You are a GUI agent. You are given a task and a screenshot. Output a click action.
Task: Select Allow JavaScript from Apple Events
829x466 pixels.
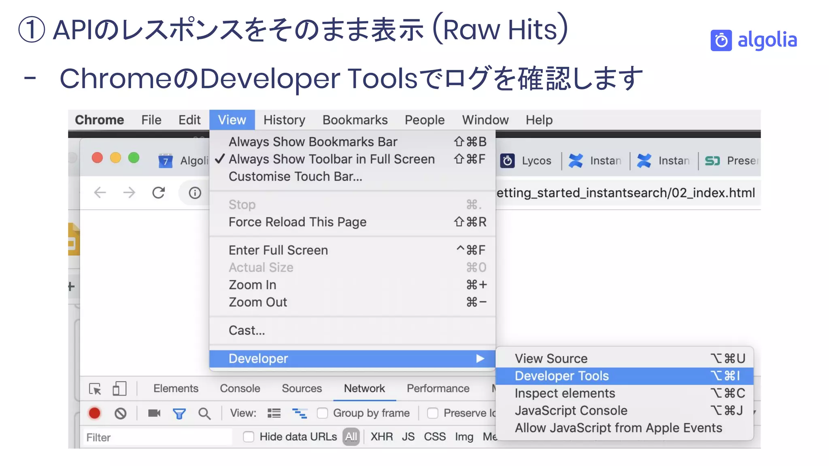(x=625, y=428)
